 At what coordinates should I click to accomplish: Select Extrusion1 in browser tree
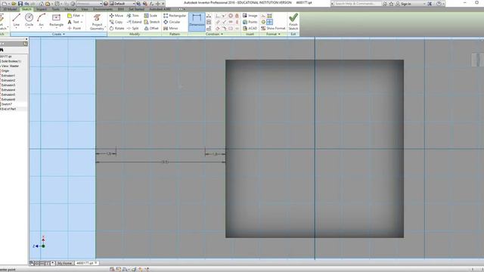8,76
